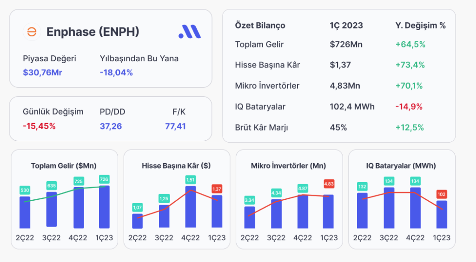The width and height of the screenshot is (476, 262).
Task: Click the $1,37 earnings value
Action: (x=340, y=65)
